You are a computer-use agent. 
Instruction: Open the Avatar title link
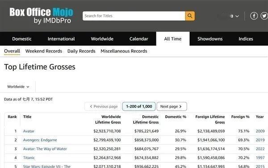pos(29,131)
